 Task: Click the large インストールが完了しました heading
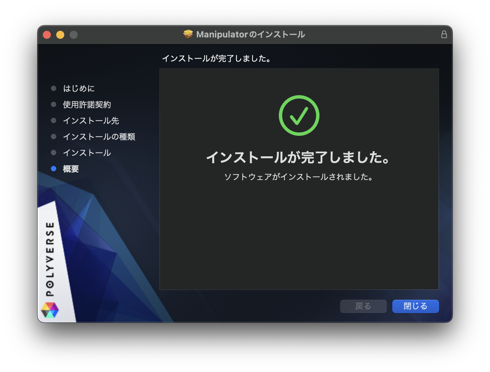[299, 157]
